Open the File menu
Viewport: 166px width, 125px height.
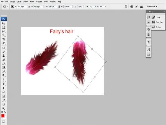[2, 2]
